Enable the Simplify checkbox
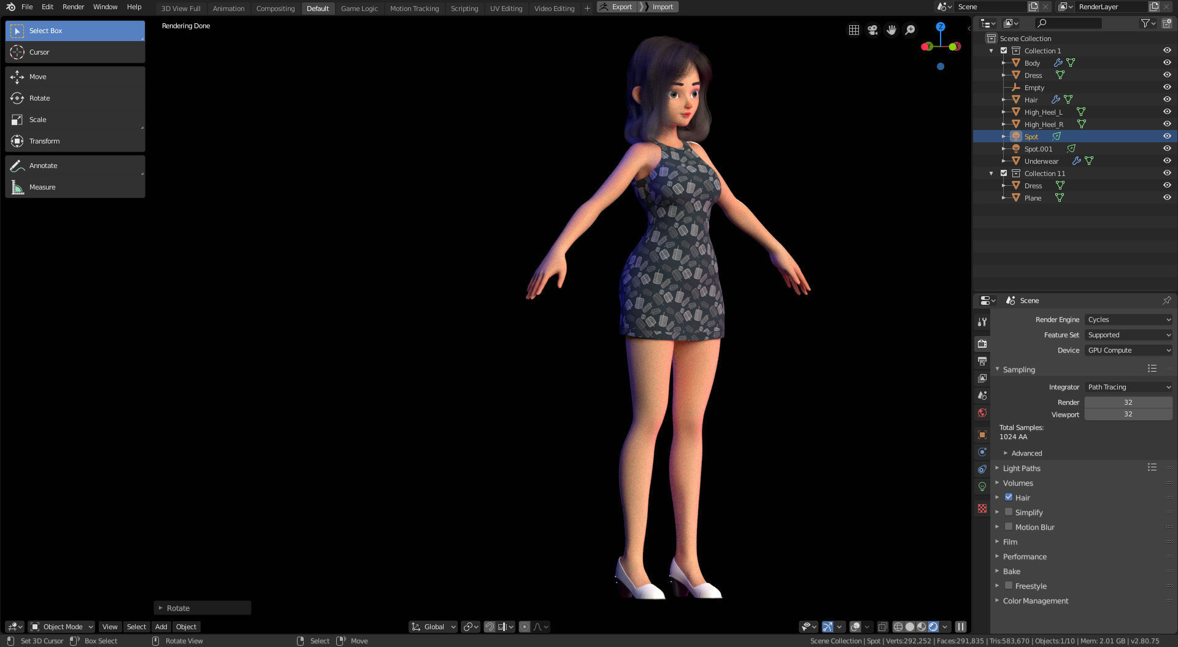1178x647 pixels. point(1009,512)
